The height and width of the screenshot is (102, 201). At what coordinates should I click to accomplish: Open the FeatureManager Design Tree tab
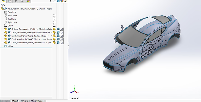4,1
